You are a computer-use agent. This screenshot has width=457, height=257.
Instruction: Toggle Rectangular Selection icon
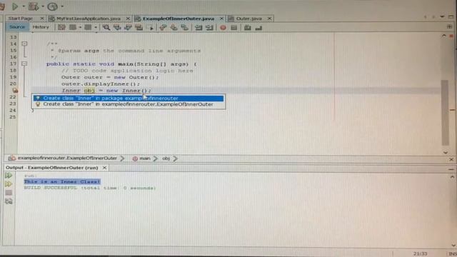coord(151,27)
